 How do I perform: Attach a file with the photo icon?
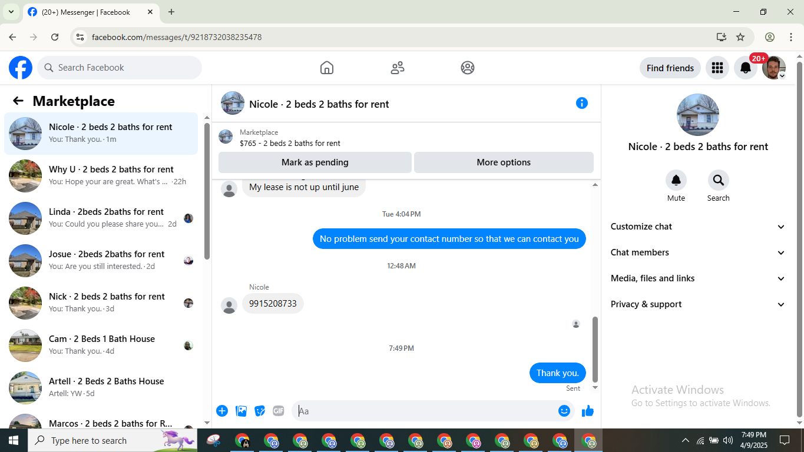click(x=241, y=411)
